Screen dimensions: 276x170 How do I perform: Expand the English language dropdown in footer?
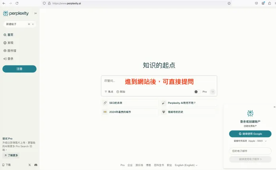[x=186, y=165]
